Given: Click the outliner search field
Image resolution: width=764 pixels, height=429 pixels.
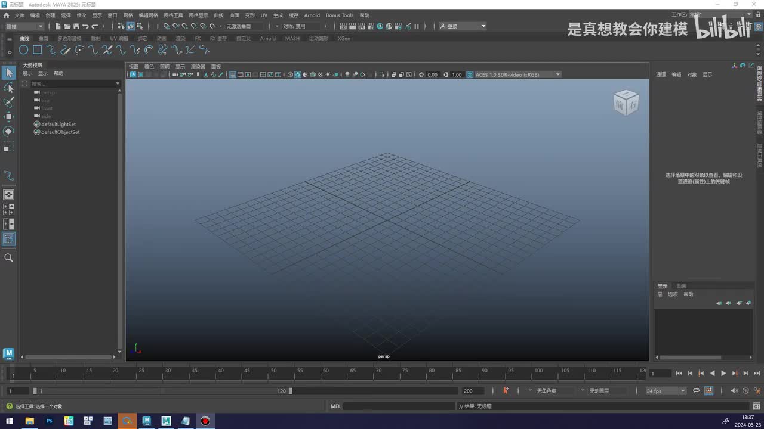Looking at the screenshot, I should (x=72, y=84).
